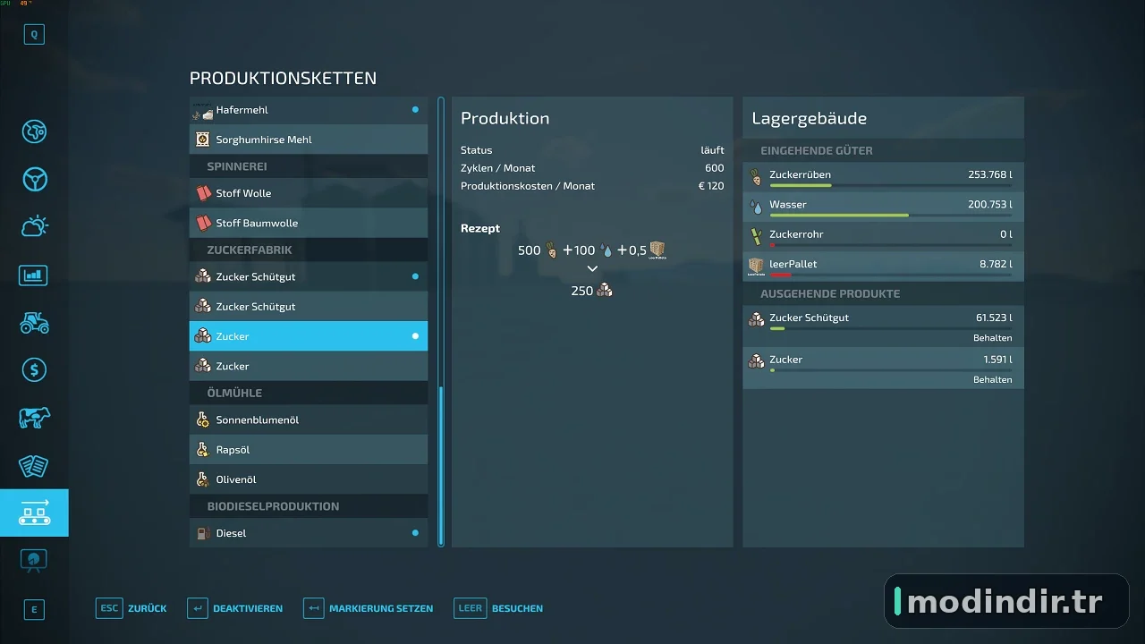The image size is (1145, 644).
Task: Click the "ZUCKERFABRIK" category header
Action: (250, 250)
